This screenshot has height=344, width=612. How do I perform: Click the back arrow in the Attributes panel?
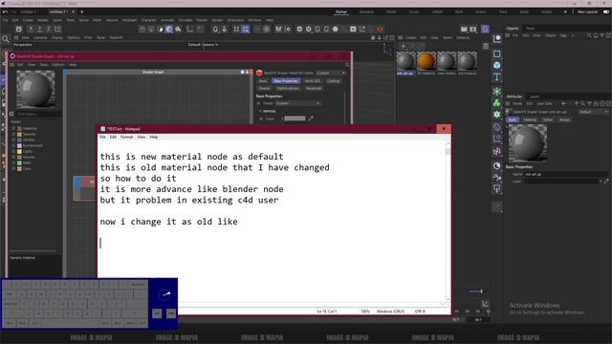pos(563,104)
